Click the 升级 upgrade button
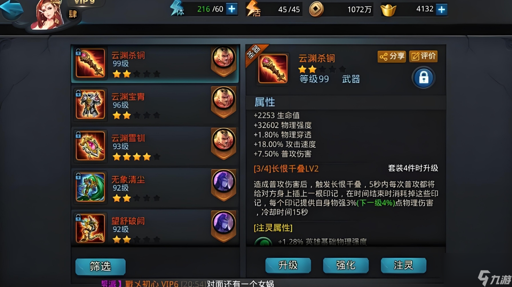Screen dimensions: 512x287 (x=288, y=265)
